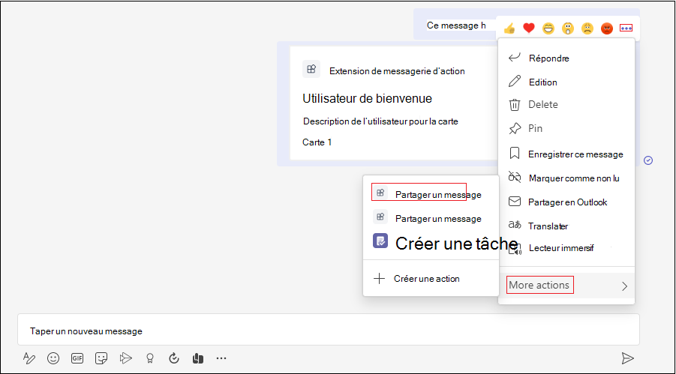Select Edition in the context menu
Viewport: 676px width, 374px height.
click(x=566, y=82)
